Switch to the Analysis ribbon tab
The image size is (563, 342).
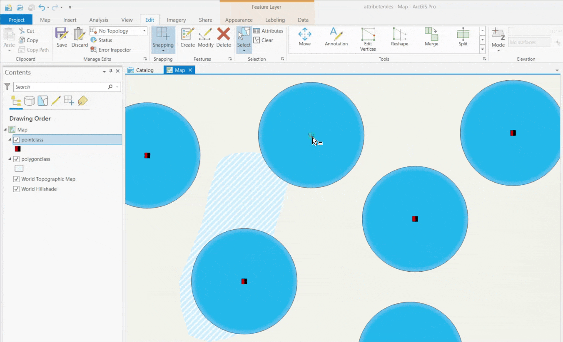tap(99, 20)
